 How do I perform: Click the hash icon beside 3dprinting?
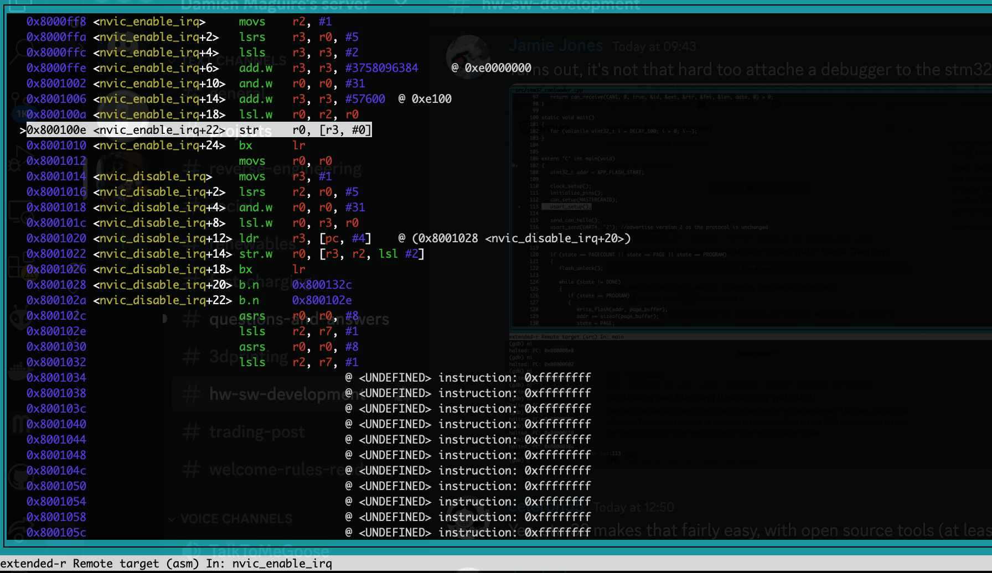pos(192,357)
